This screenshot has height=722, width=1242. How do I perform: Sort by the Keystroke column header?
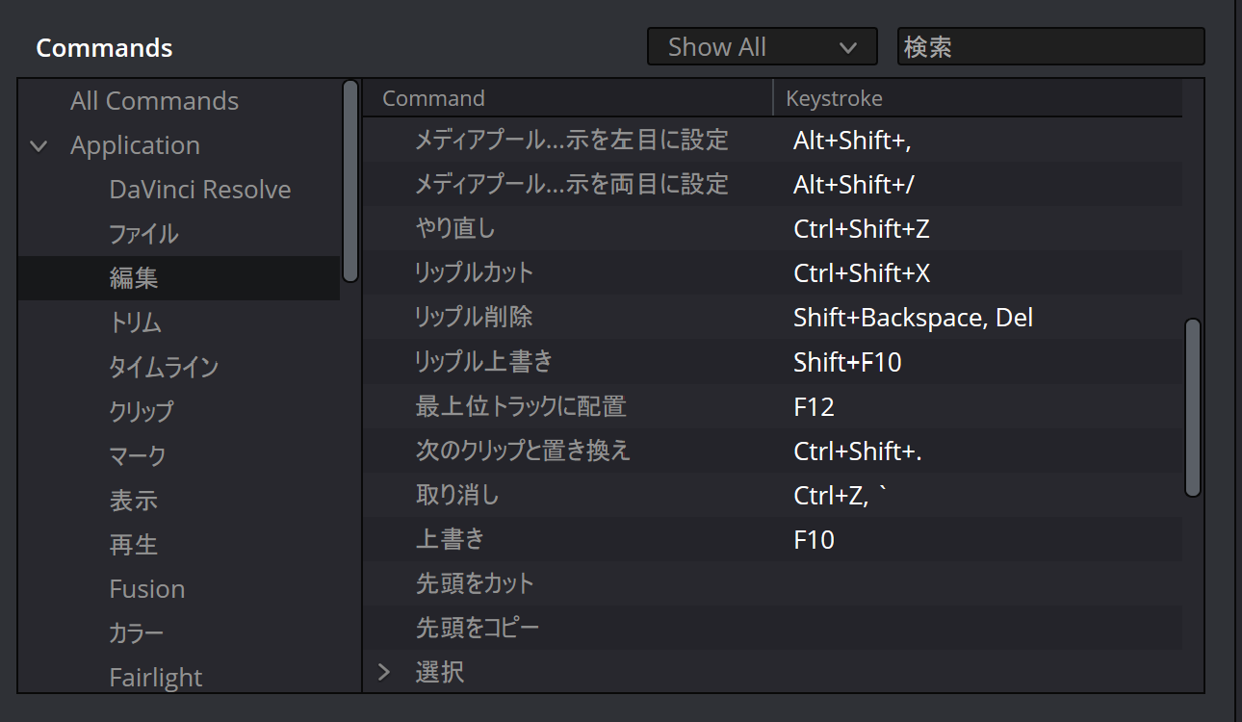pyautogui.click(x=978, y=98)
